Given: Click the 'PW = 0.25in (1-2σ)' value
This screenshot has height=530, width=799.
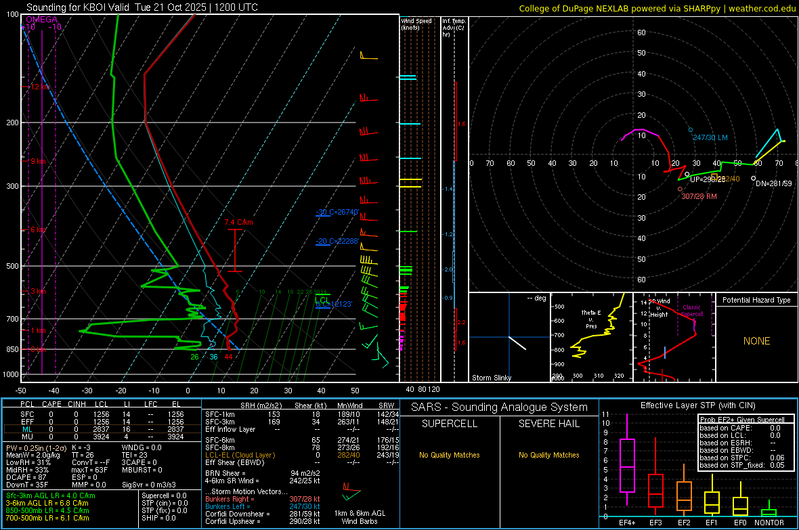Looking at the screenshot, I should coord(36,447).
